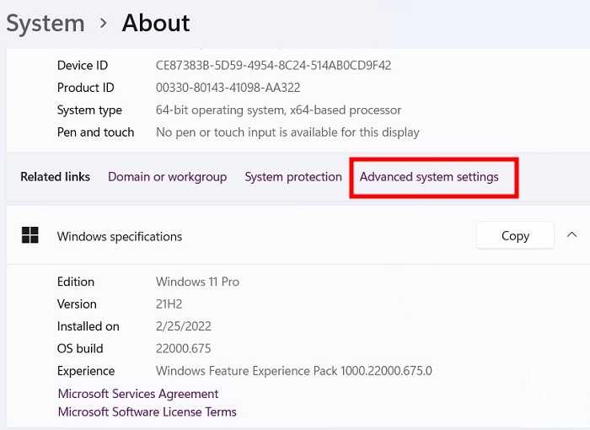The image size is (590, 430).
Task: Collapse the Windows specifications section
Action: click(x=571, y=235)
